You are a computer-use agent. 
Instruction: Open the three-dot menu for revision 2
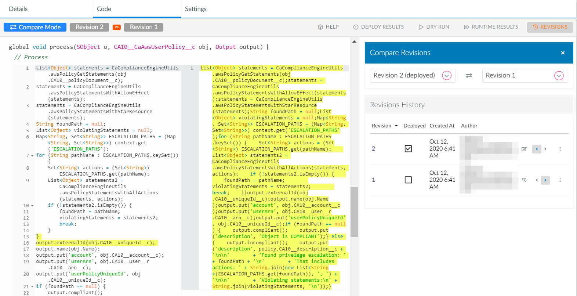560,149
